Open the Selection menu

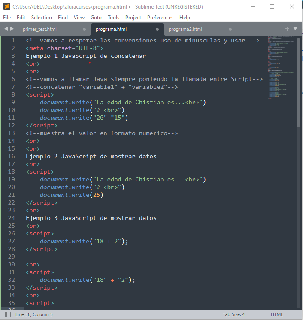42,18
